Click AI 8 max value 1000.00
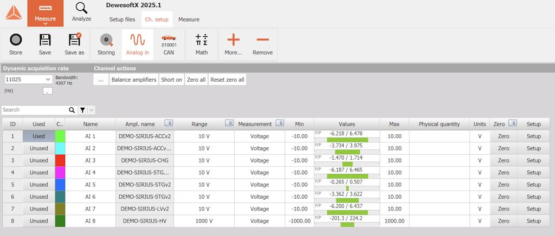This screenshot has height=236, width=555. (395, 221)
